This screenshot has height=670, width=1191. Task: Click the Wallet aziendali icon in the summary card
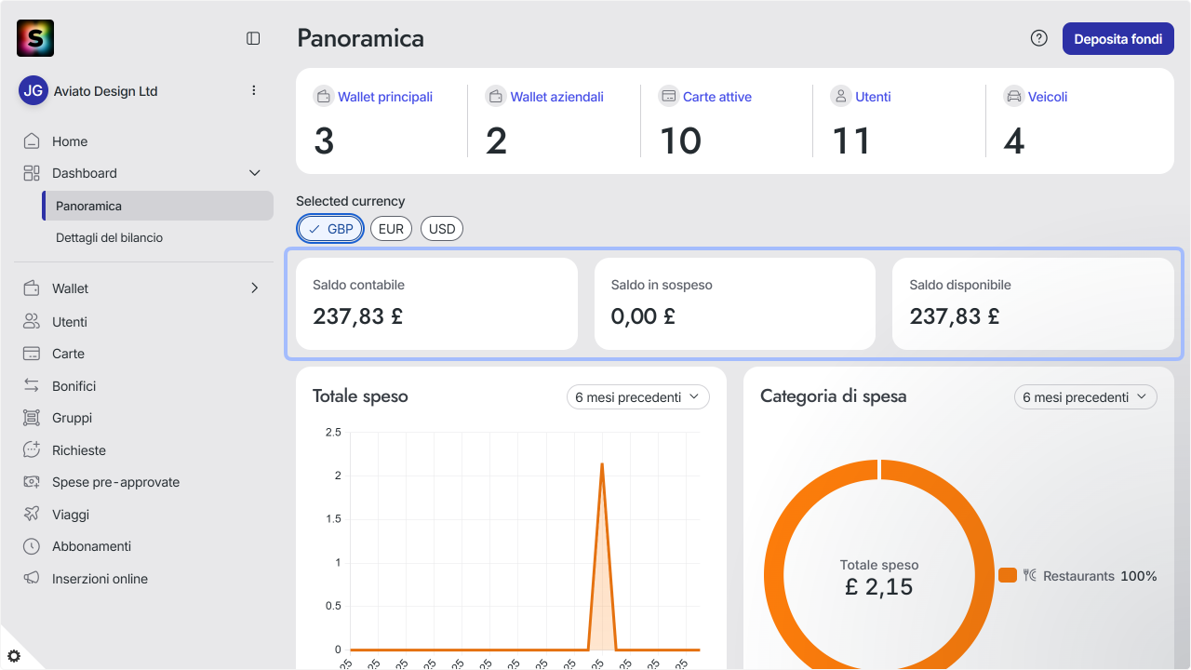coord(496,96)
